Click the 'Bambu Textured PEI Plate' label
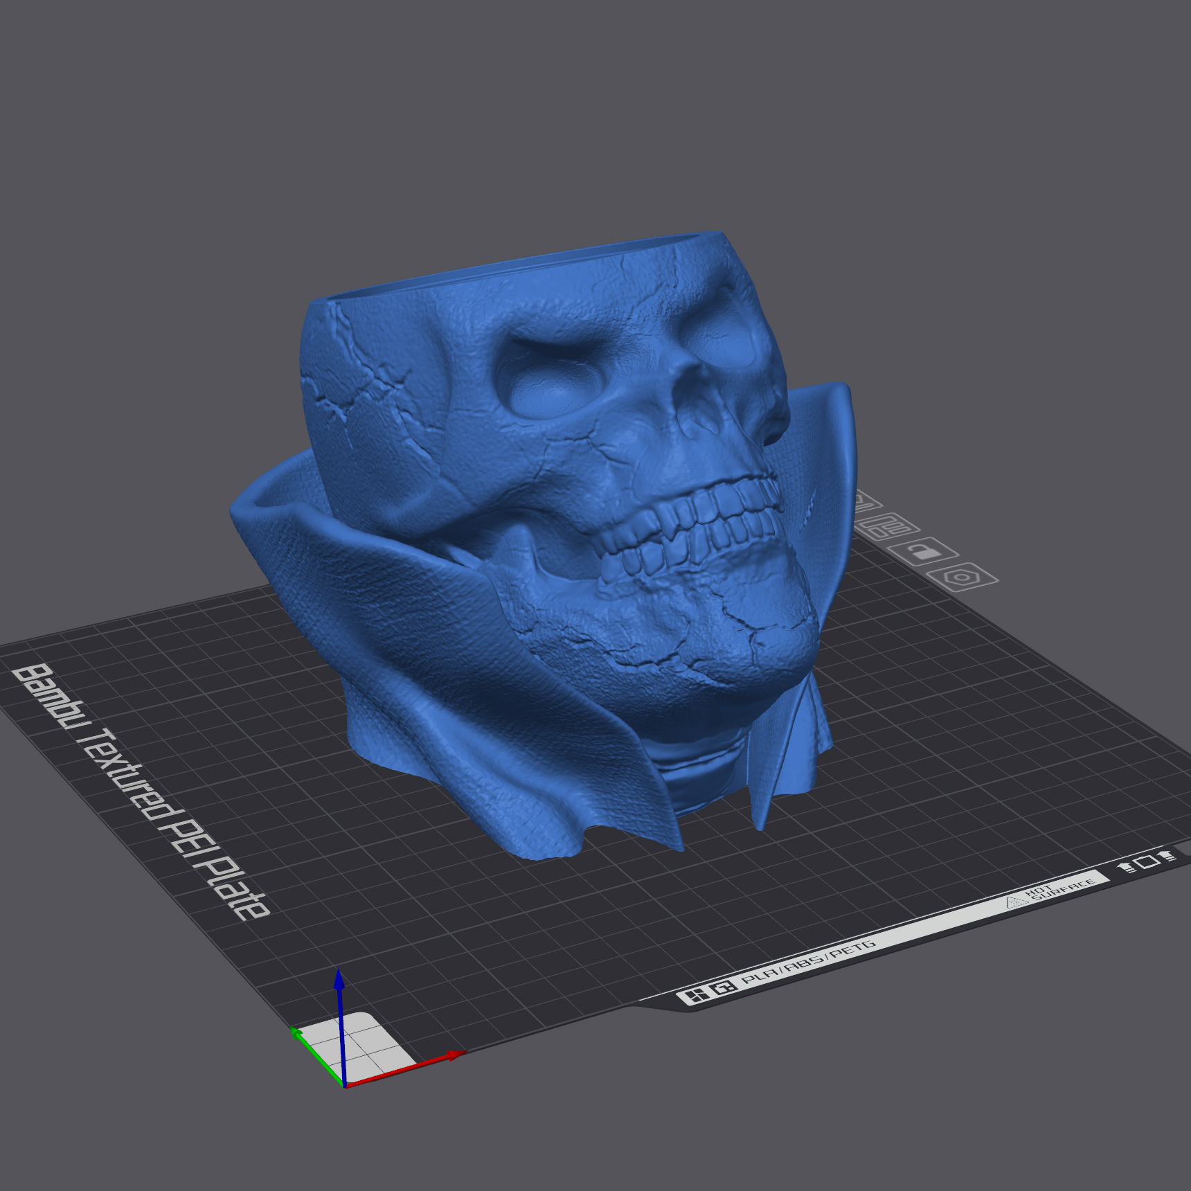This screenshot has width=1191, height=1191. pyautogui.click(x=141, y=791)
